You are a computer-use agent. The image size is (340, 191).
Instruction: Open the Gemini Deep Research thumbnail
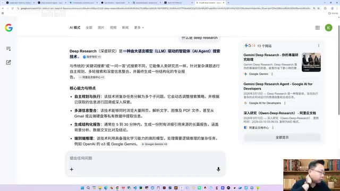point(311,62)
